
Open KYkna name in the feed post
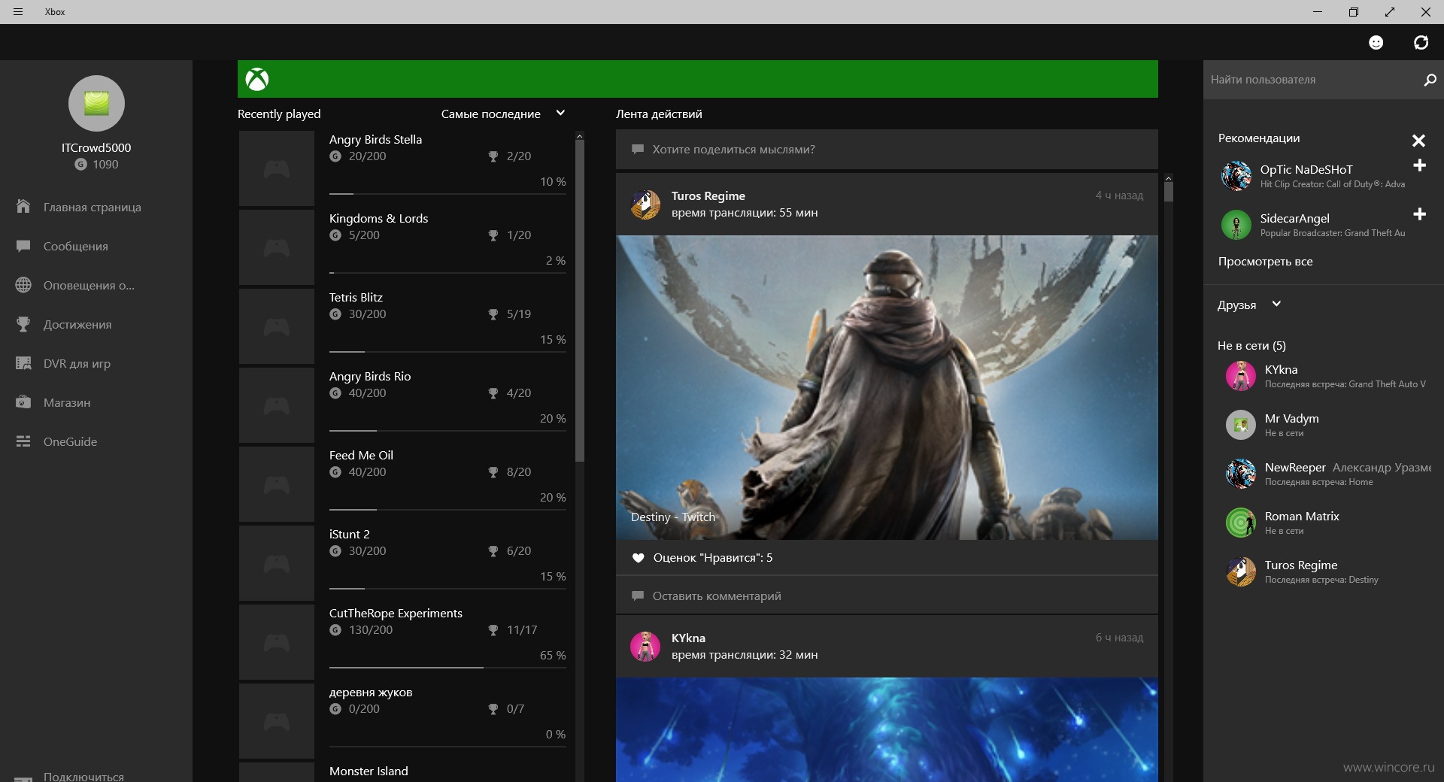click(x=688, y=638)
